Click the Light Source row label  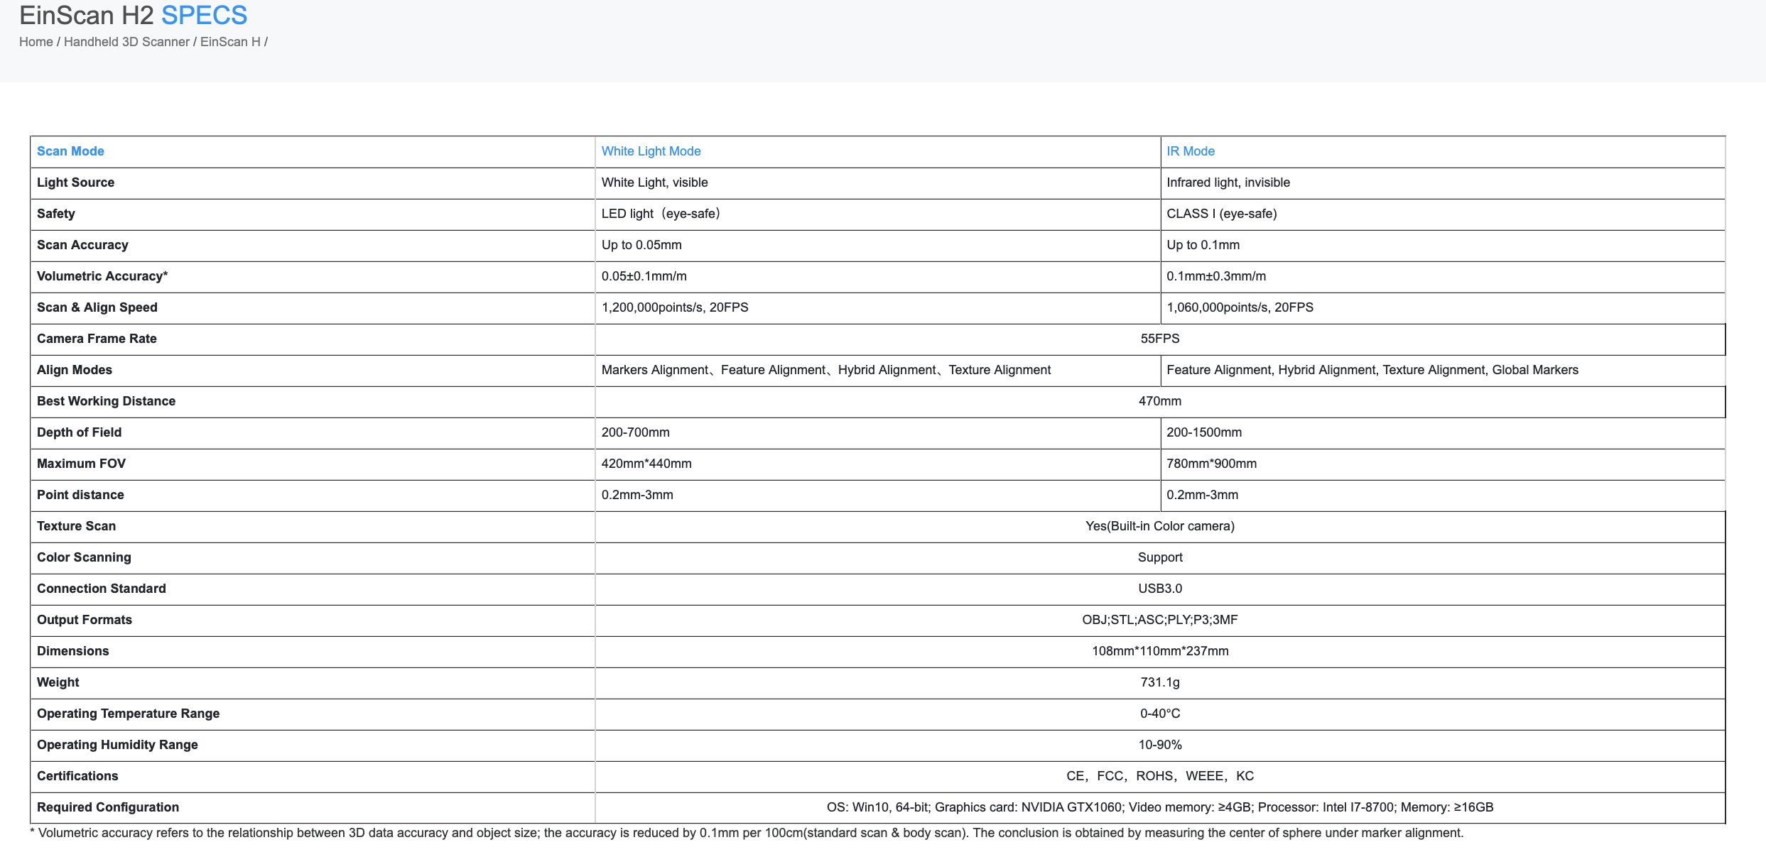tap(75, 182)
